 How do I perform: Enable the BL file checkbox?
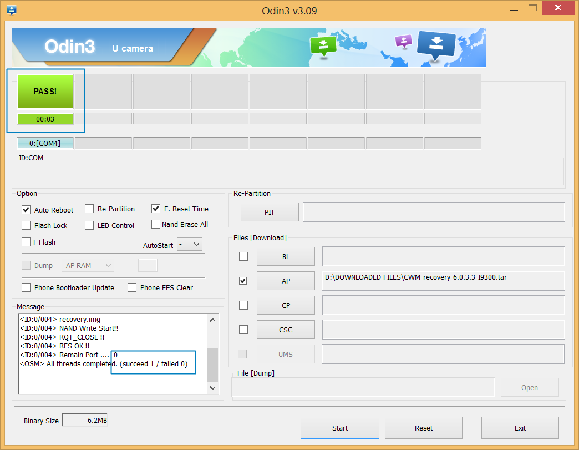pos(243,256)
